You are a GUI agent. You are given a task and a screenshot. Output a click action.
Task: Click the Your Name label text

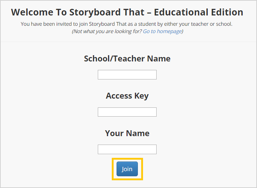127,133
